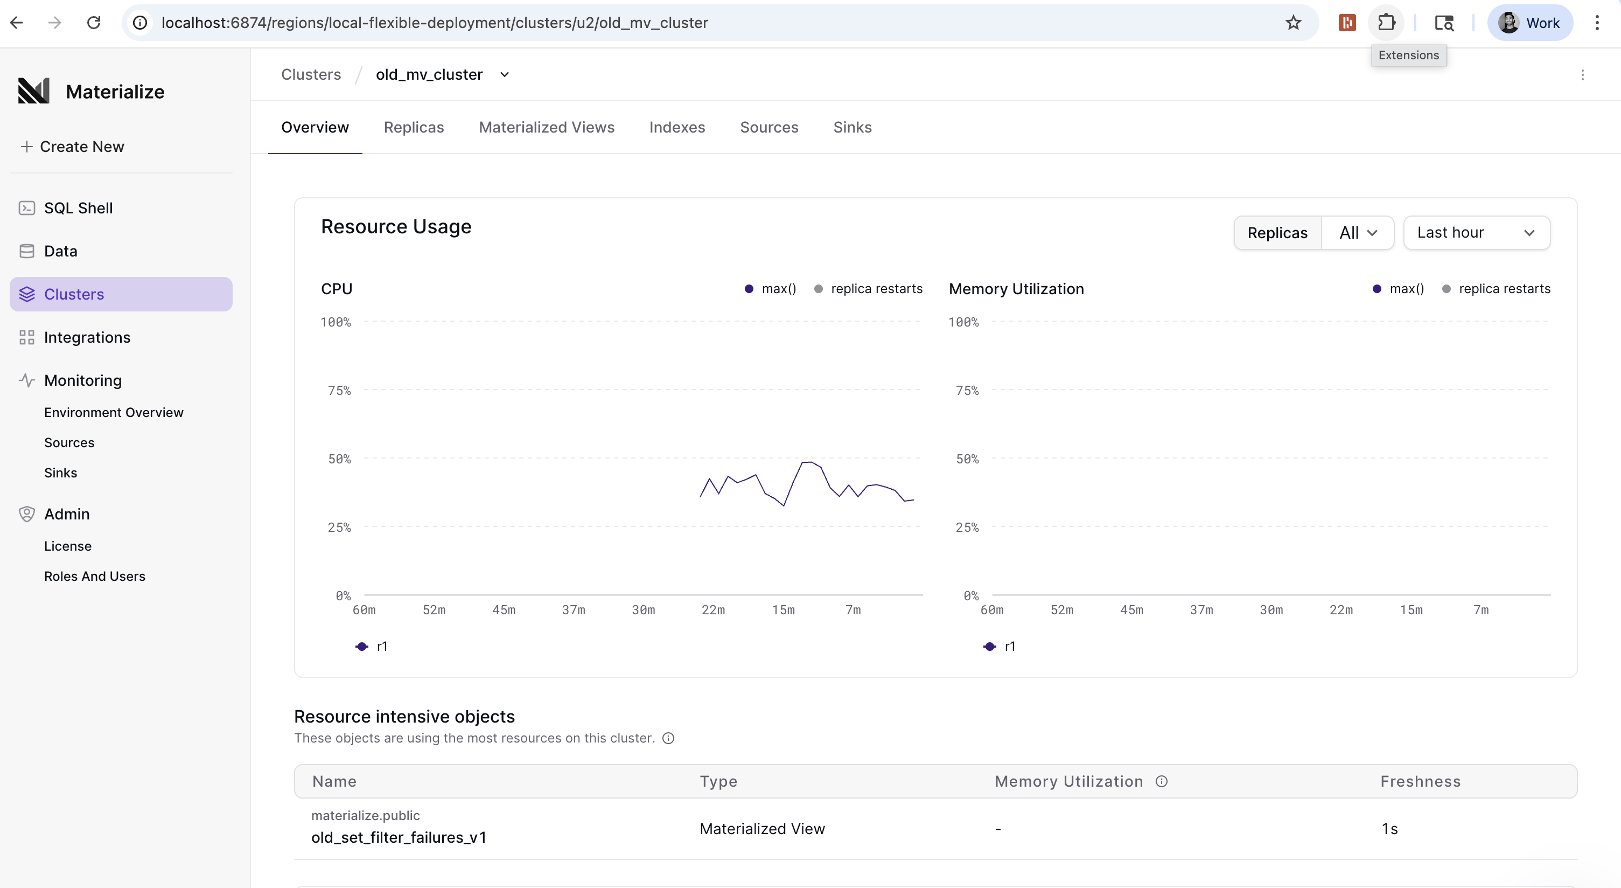This screenshot has width=1621, height=888.
Task: Click Create New in the sidebar
Action: [72, 147]
